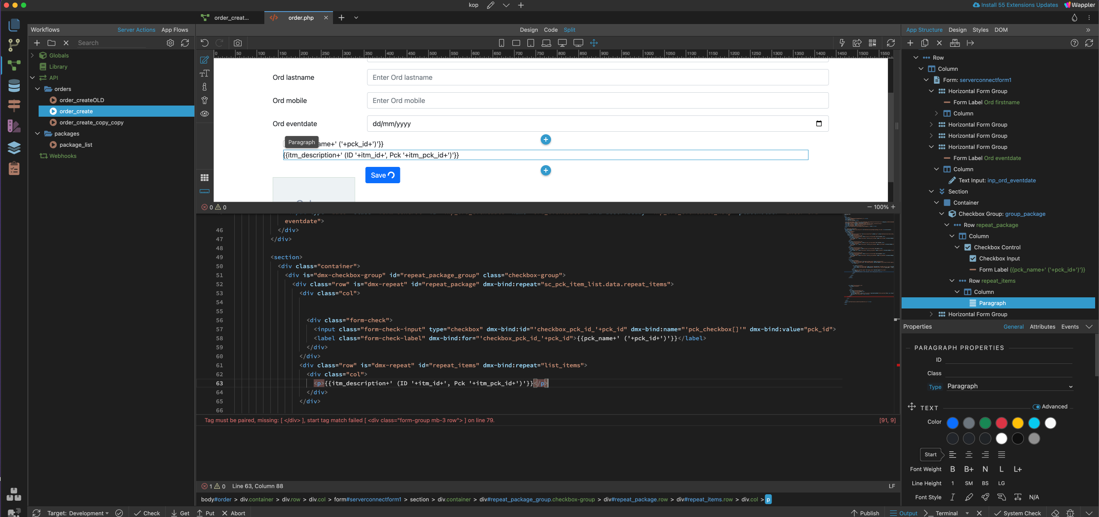
Task: Select order_createOLD in the tree
Action: (82, 100)
